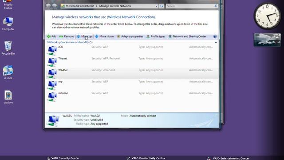
Task: Click the JCO network name
Action: point(61,47)
